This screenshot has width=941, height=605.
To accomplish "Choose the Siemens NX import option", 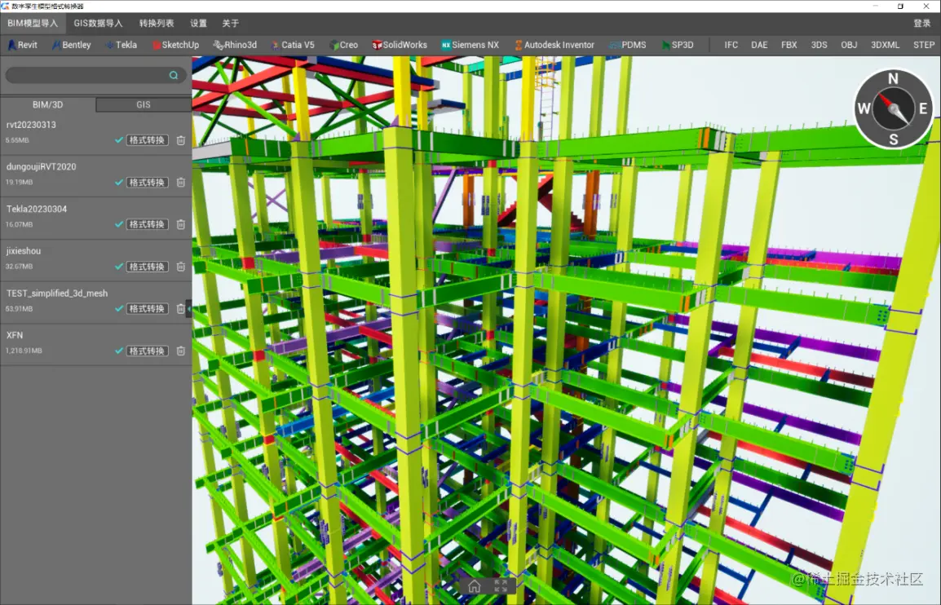I will coord(470,45).
